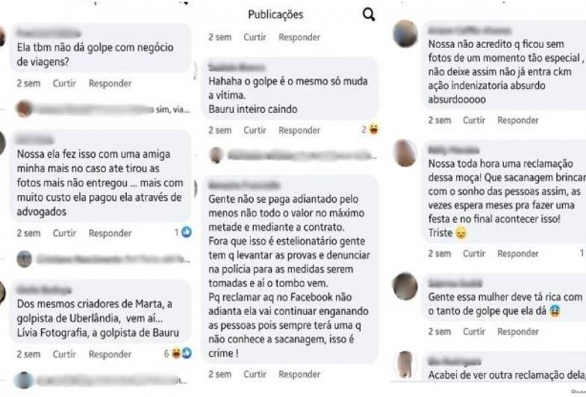Screen dimensions: 586x397
Task: Curtir the 'golpe com negócio de viagens' comment
Action: tap(64, 83)
